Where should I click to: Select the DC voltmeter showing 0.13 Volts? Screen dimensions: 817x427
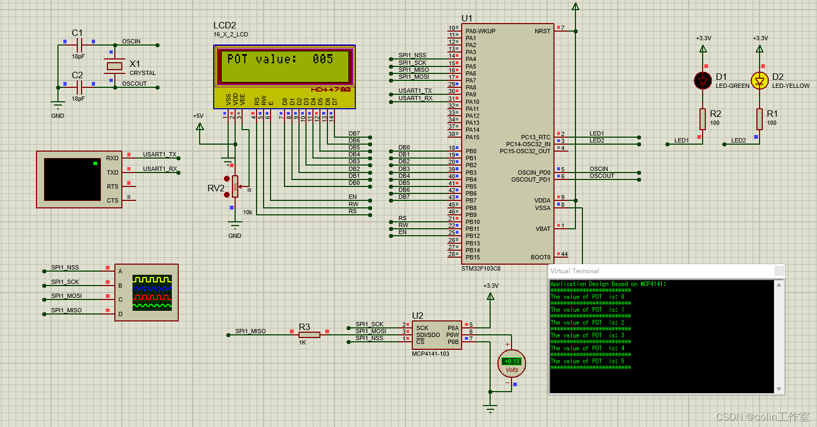[x=511, y=363]
